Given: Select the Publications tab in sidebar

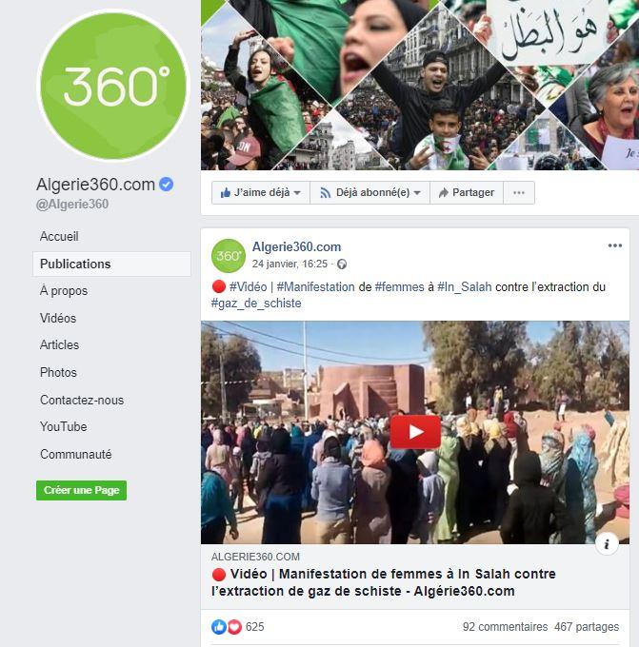Looking at the screenshot, I should [x=112, y=265].
